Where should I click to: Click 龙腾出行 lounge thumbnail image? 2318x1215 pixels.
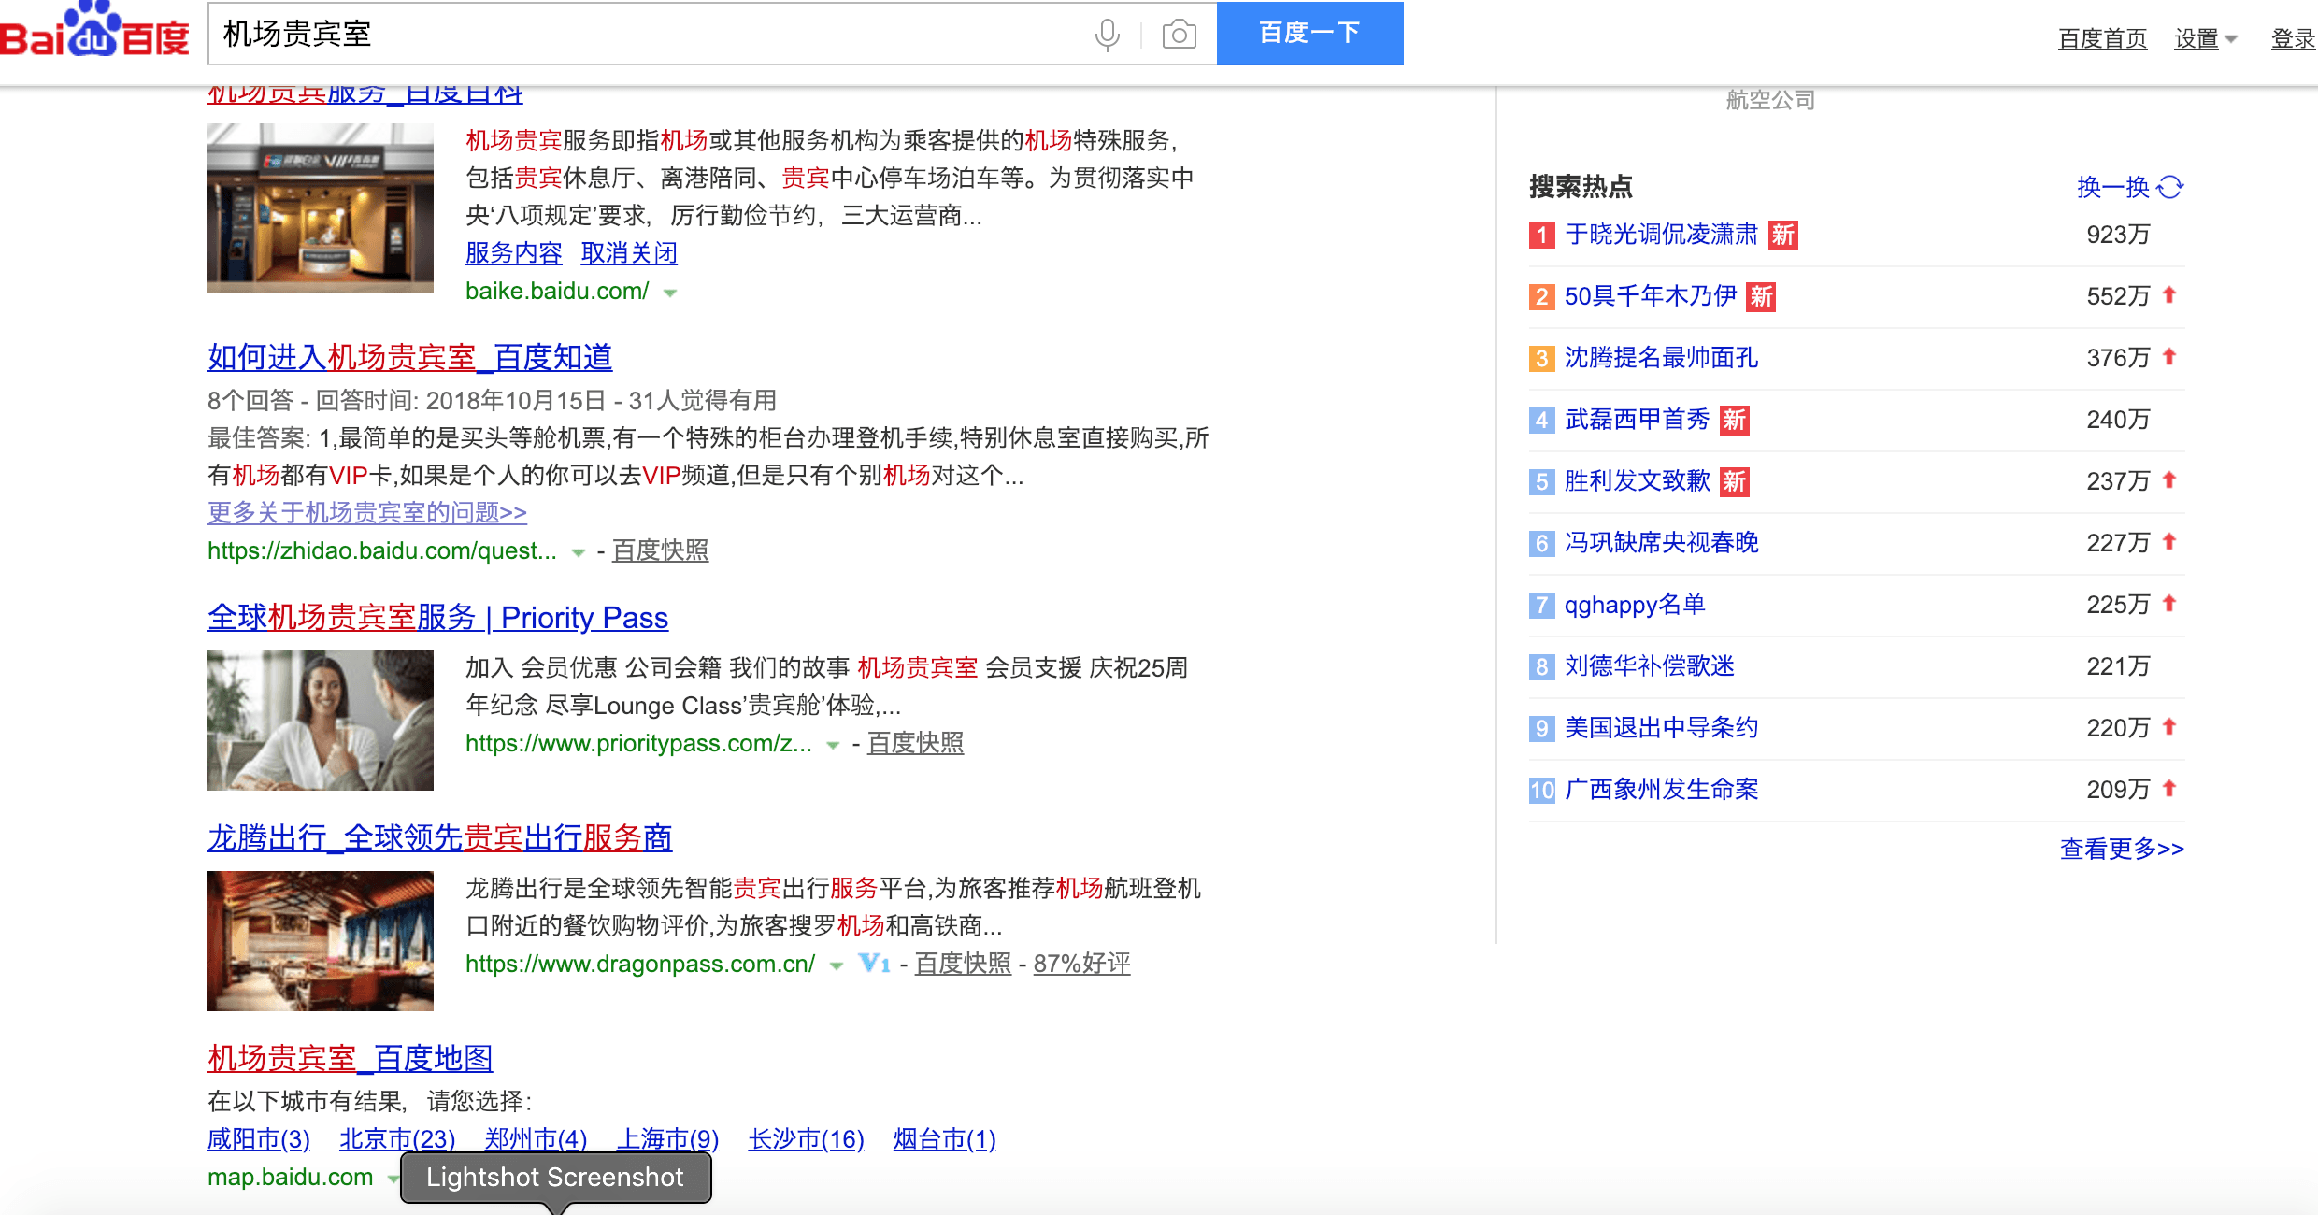click(321, 941)
